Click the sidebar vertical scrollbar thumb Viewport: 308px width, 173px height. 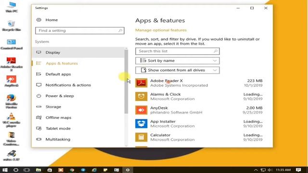(126, 81)
